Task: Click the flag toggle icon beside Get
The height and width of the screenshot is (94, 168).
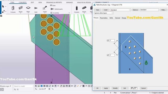Action: (x=134, y=88)
